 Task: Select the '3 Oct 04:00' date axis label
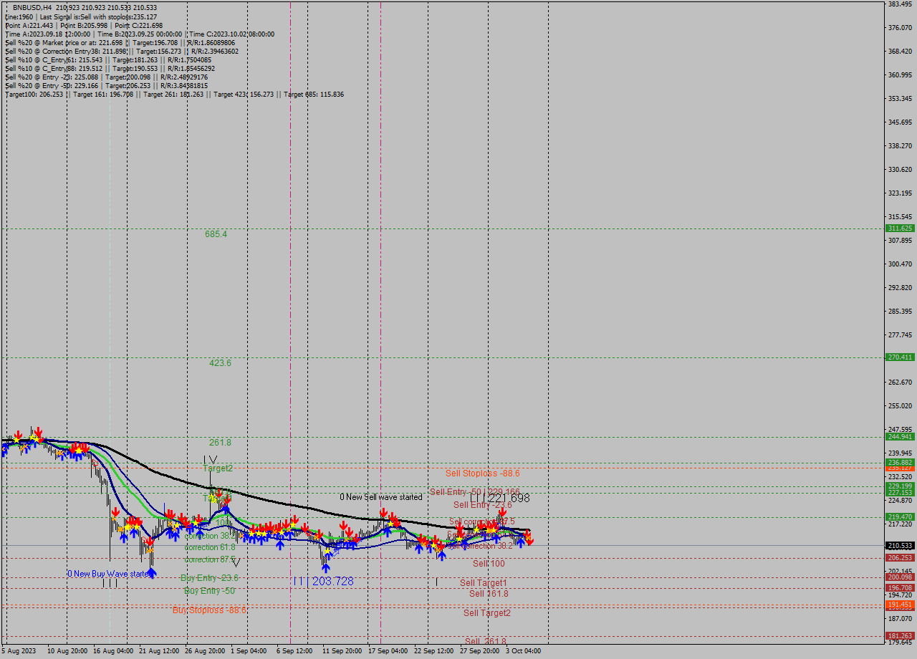click(522, 652)
